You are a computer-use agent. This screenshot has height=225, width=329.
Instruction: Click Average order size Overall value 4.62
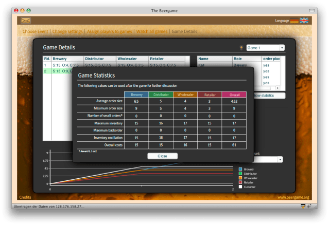point(234,101)
